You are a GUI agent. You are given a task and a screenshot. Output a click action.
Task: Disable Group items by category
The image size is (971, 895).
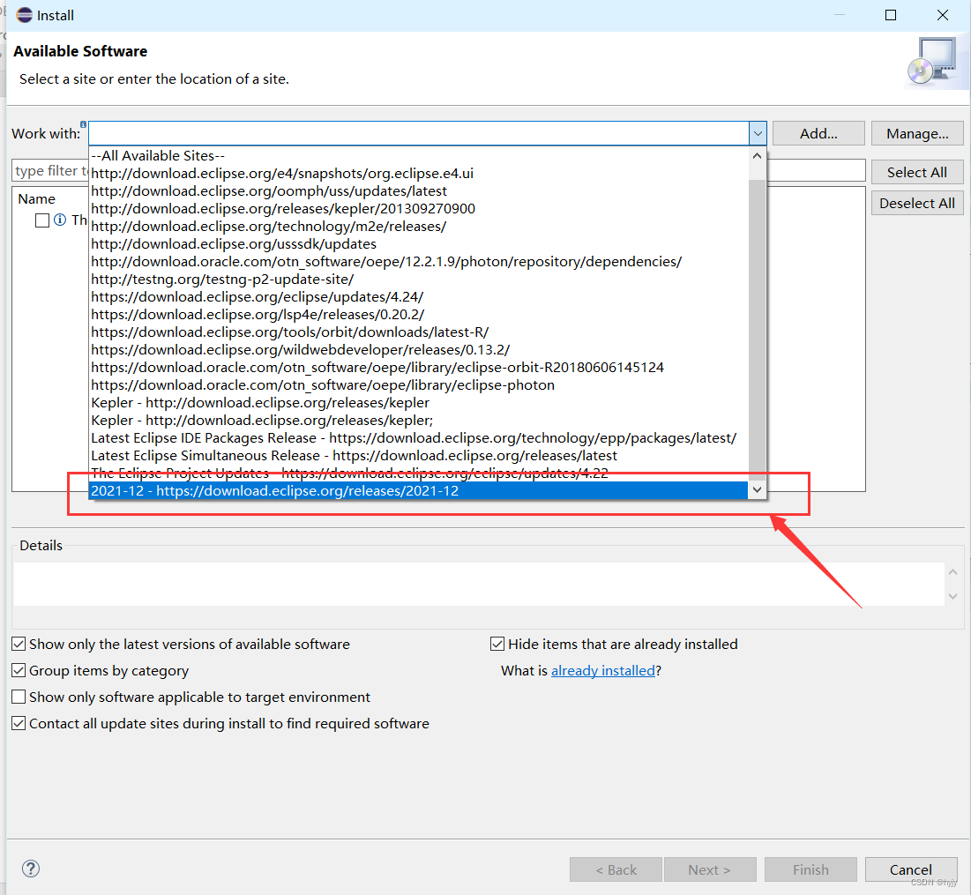pos(19,670)
